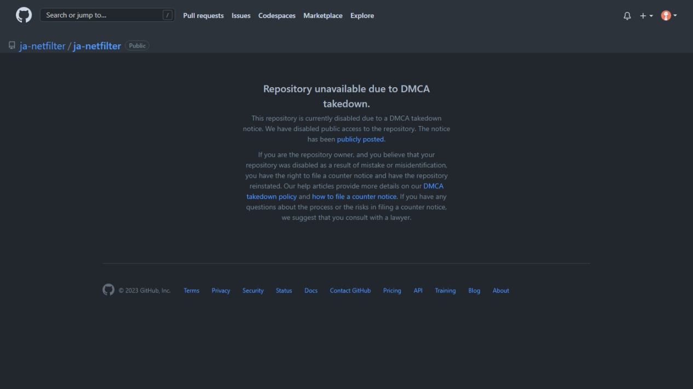Click the footer GitHub mark icon
Image resolution: width=693 pixels, height=389 pixels.
click(108, 290)
